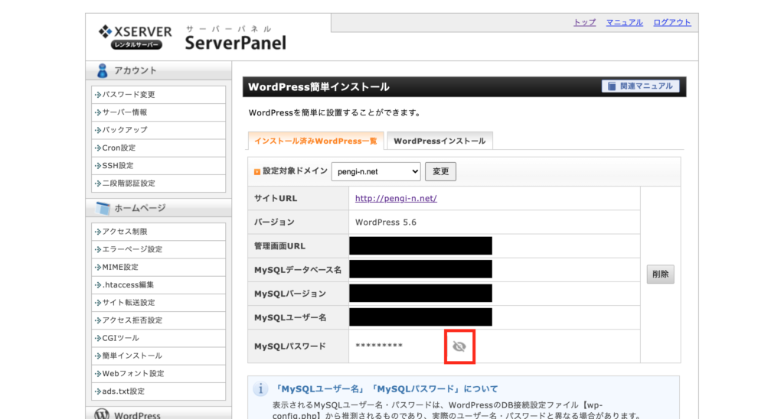Click the アカウント person icon in the sidebar header
The image size is (784, 419).
[103, 70]
